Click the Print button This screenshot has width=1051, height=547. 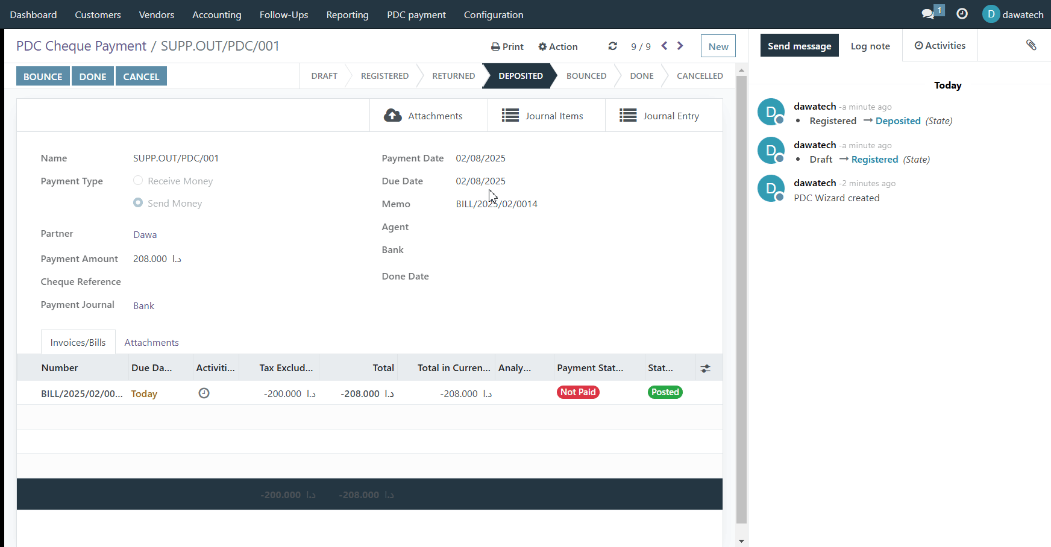pos(507,46)
